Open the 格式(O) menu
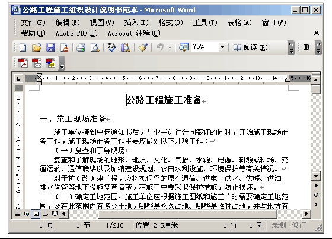 171,23
